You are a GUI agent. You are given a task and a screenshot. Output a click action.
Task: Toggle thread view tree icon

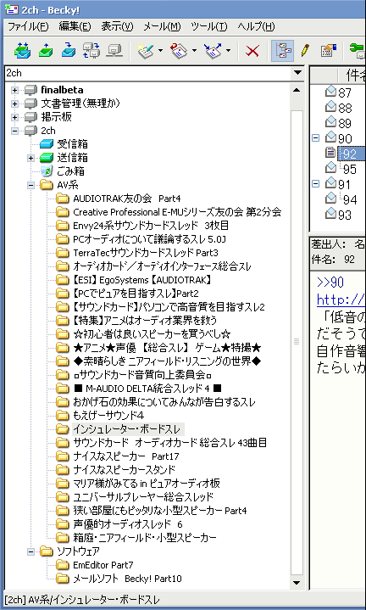[282, 51]
